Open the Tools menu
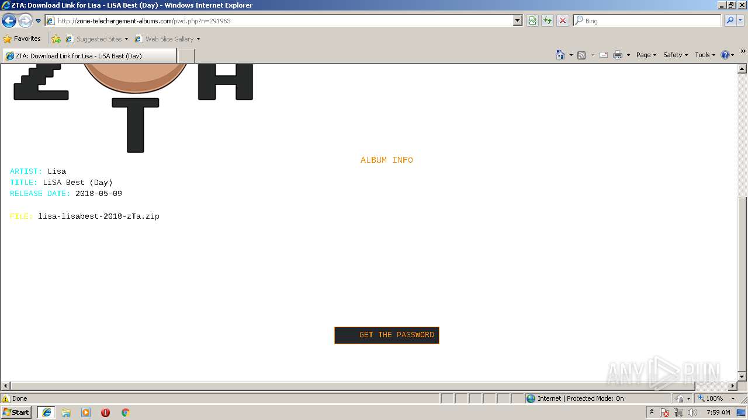The width and height of the screenshot is (748, 420). [705, 55]
